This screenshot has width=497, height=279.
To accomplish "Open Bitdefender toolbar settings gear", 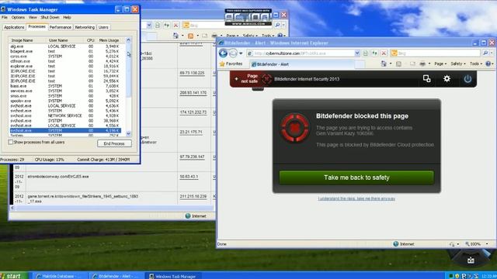I will pyautogui.click(x=447, y=78).
